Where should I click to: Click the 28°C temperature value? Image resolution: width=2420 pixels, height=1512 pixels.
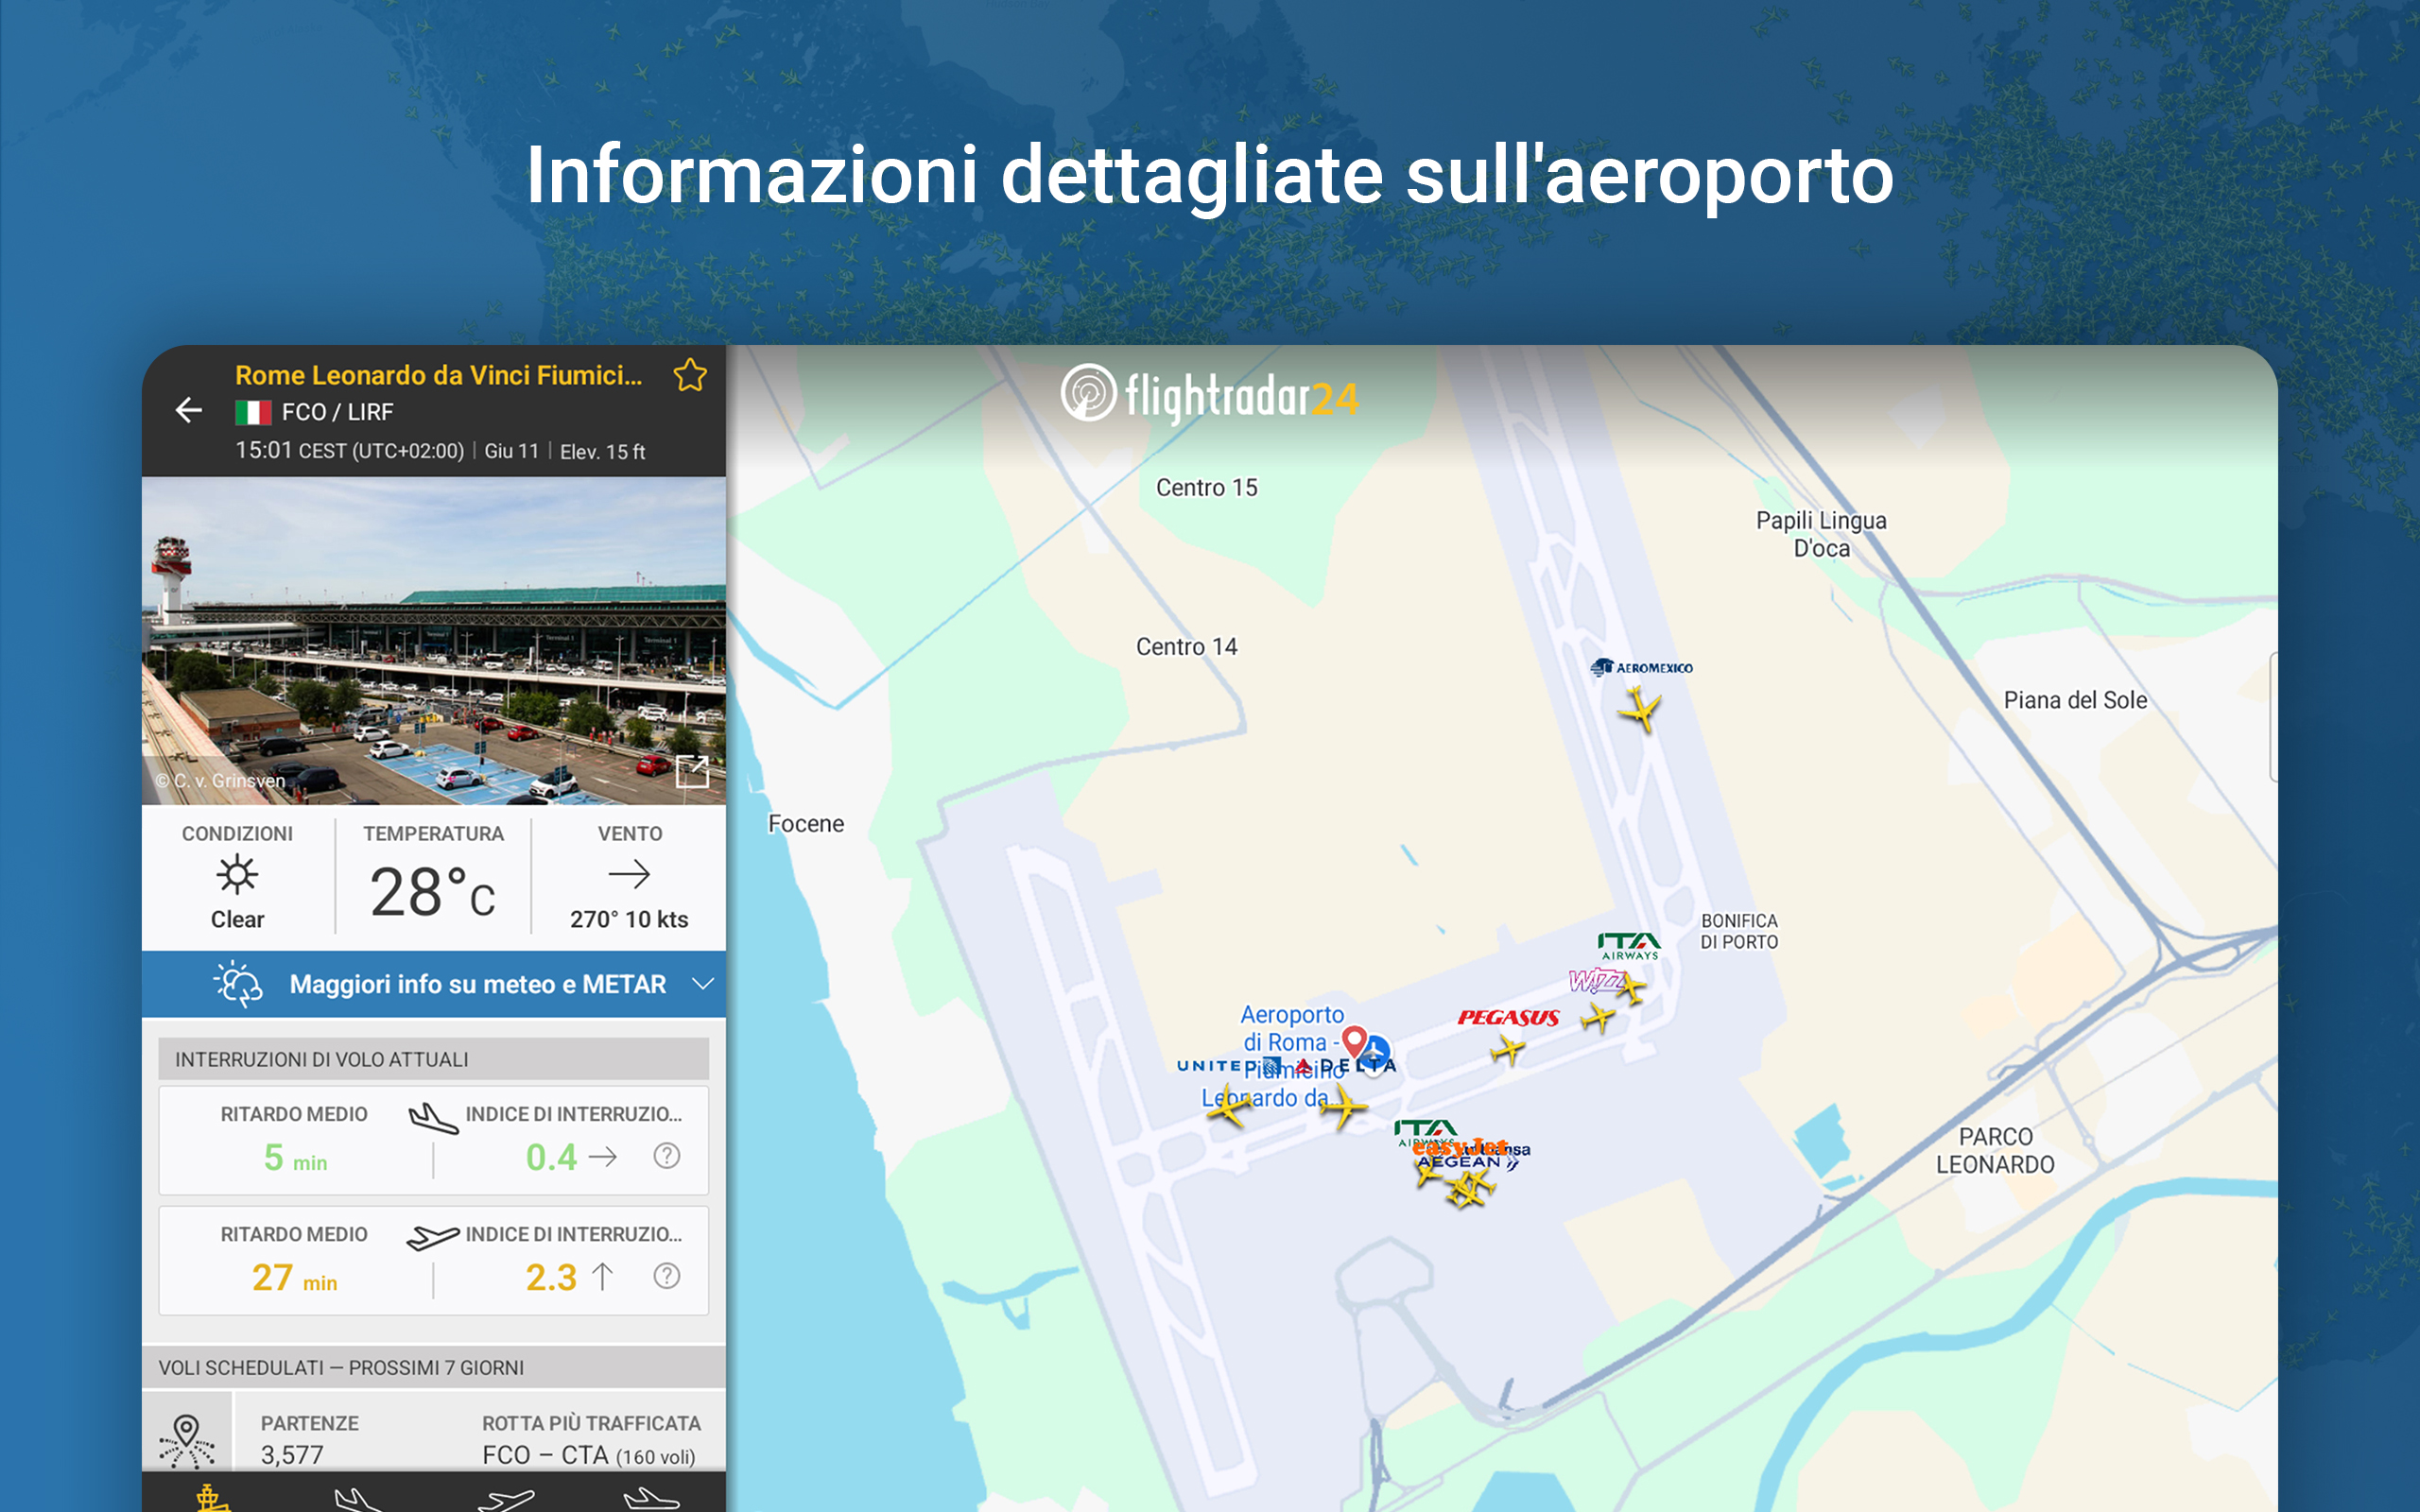[432, 892]
